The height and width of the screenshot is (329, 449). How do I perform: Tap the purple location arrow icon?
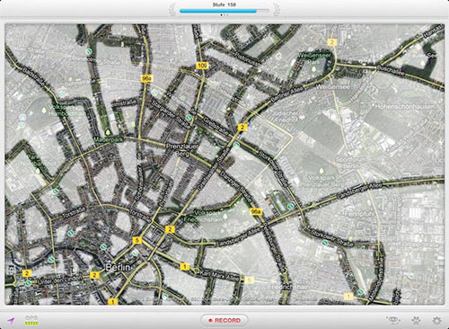tap(11, 321)
